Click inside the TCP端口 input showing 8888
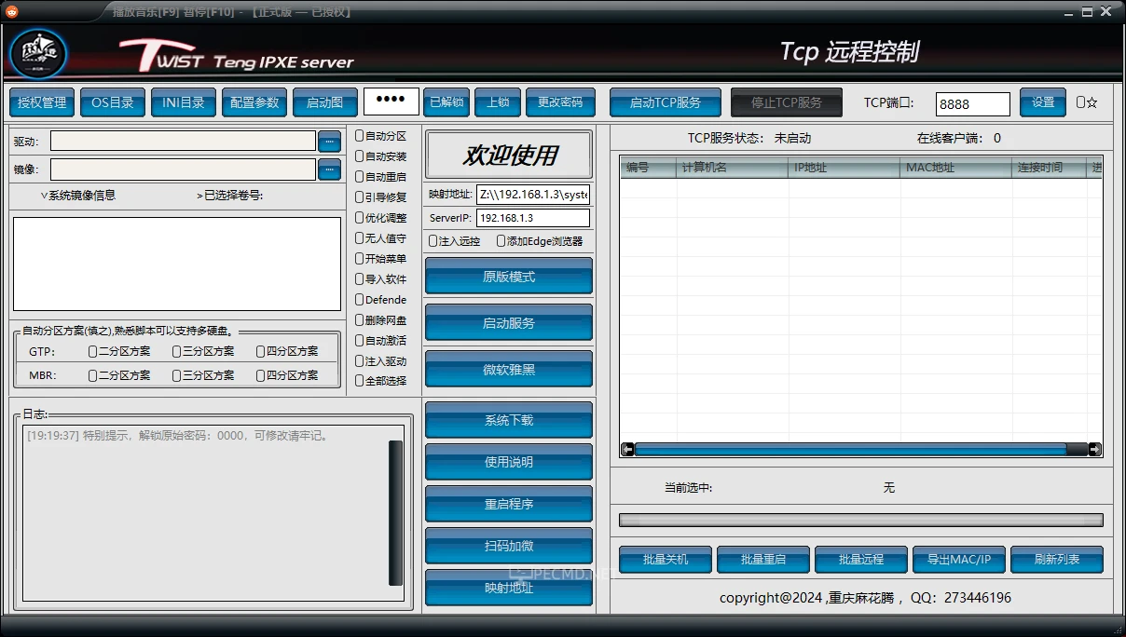This screenshot has width=1126, height=637. point(972,103)
